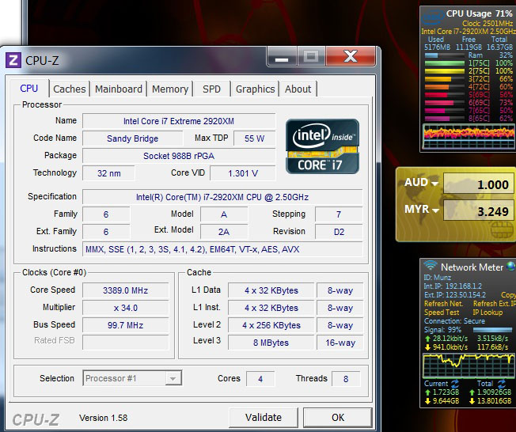Click the Intel logo in CPU Usage gadget

pyautogui.click(x=432, y=17)
